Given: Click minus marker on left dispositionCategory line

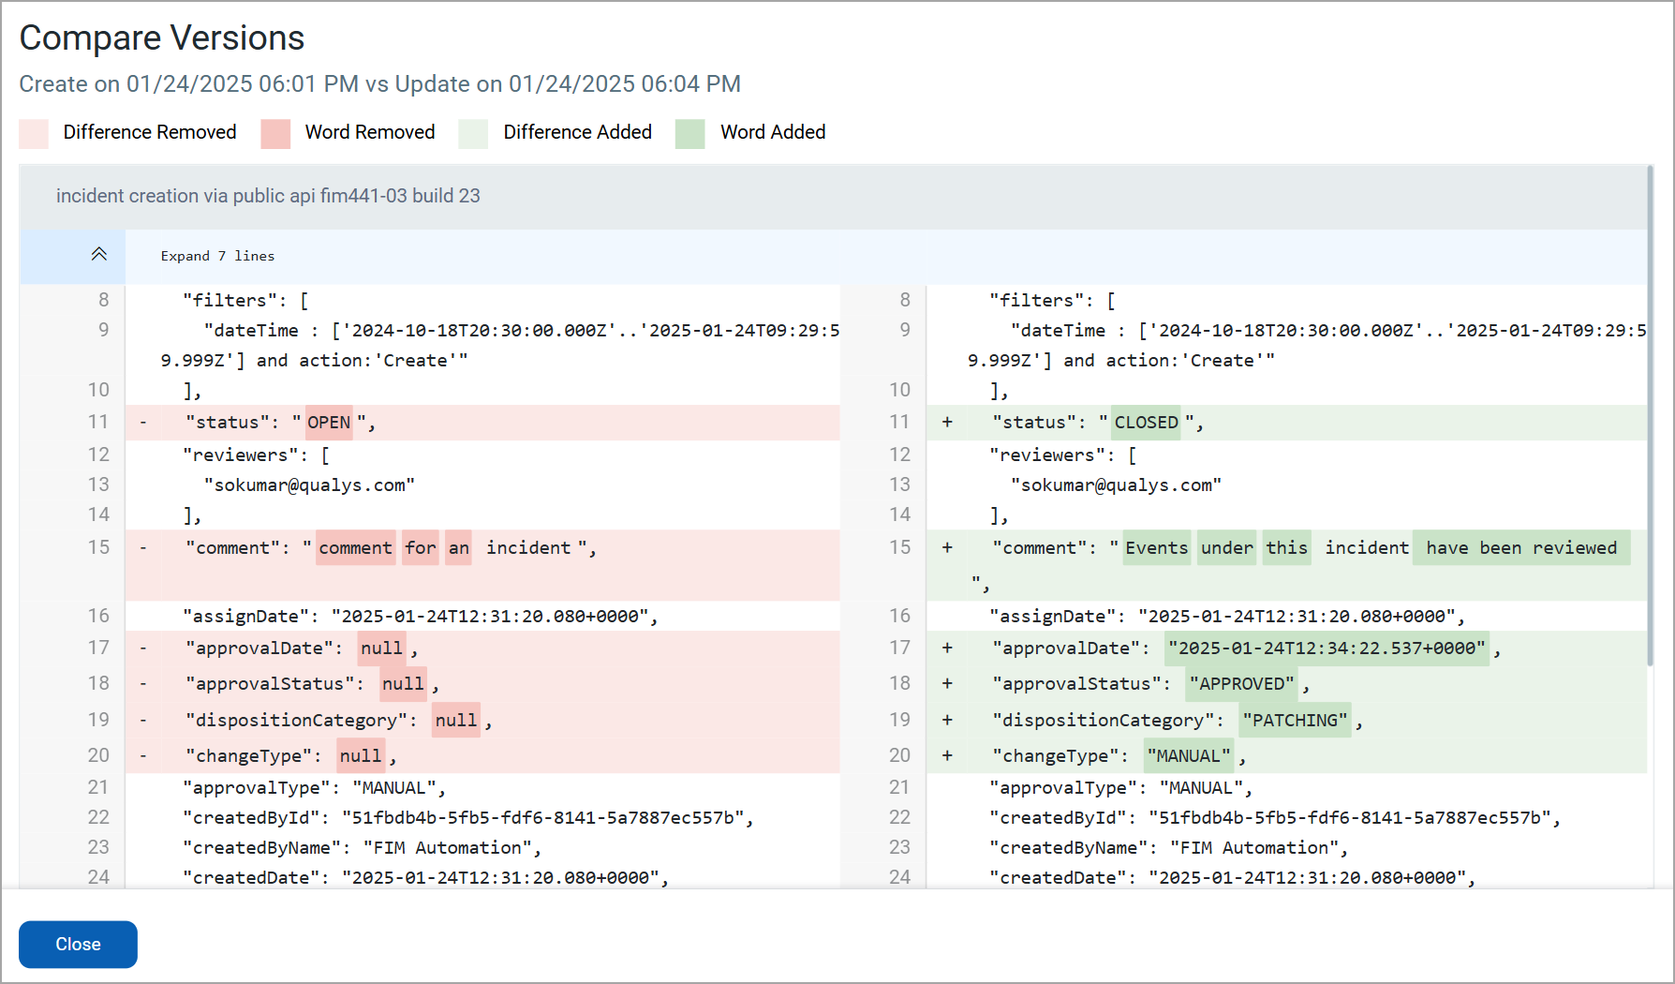Looking at the screenshot, I should pyautogui.click(x=143, y=721).
